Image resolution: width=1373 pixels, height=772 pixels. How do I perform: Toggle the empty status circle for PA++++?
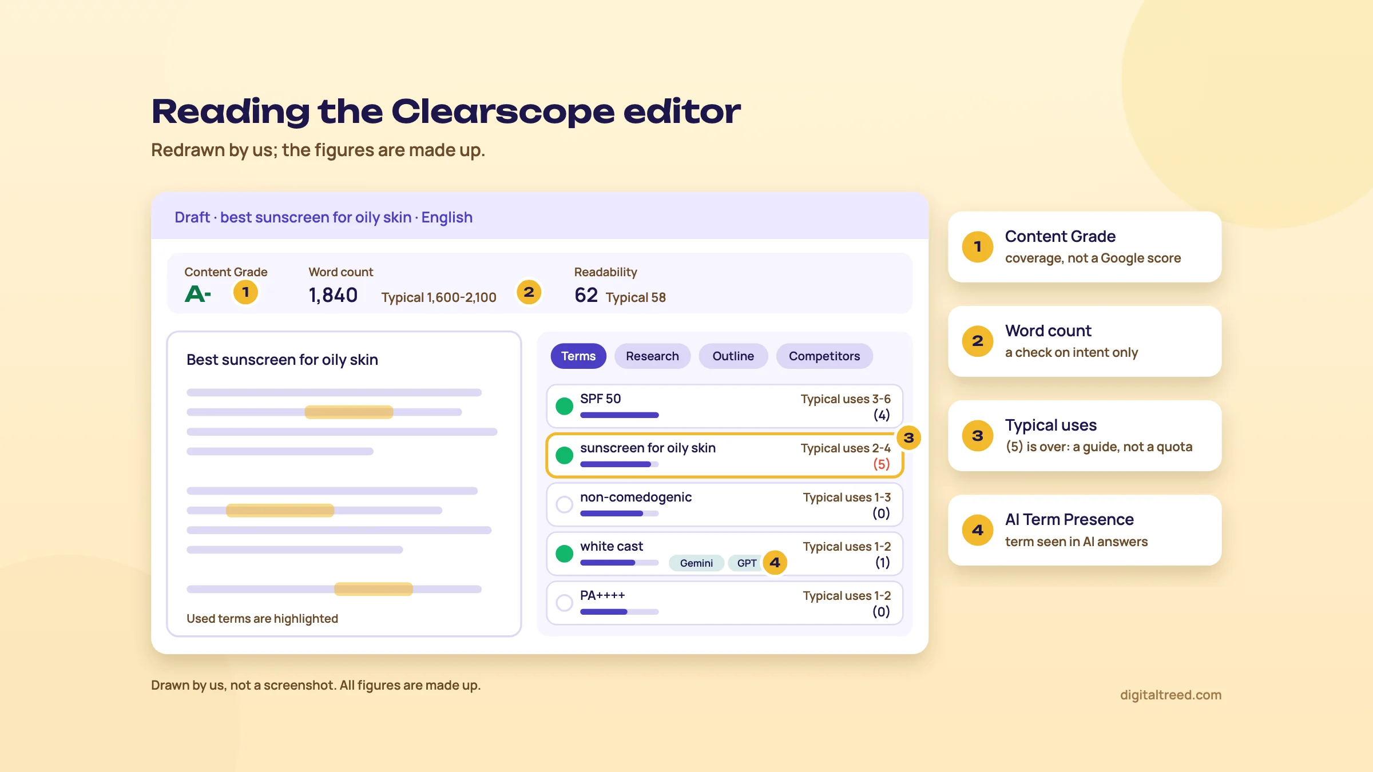point(565,603)
